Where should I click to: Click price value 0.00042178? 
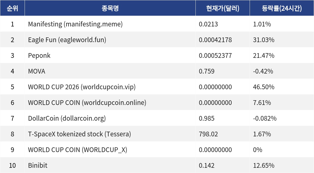[x=215, y=40]
